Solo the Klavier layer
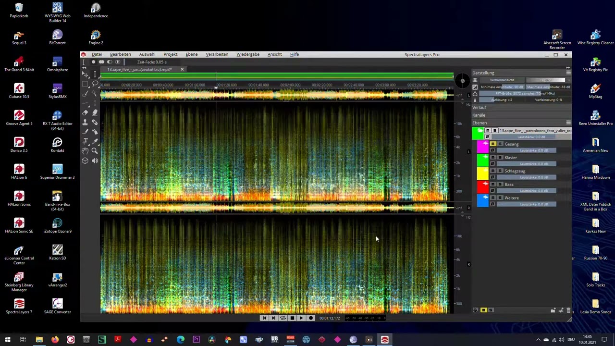 (500, 158)
